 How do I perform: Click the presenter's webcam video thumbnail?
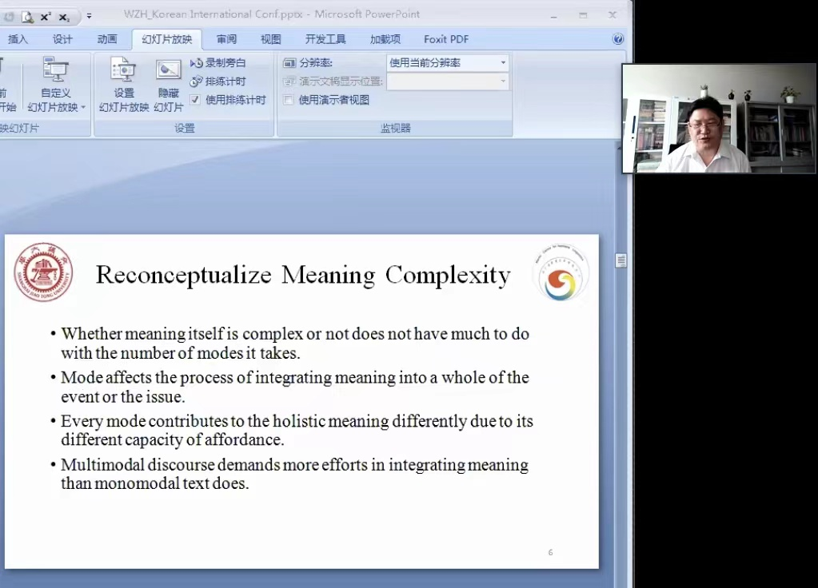720,119
